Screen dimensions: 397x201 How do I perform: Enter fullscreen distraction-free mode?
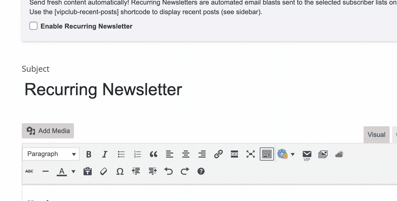[251, 154]
